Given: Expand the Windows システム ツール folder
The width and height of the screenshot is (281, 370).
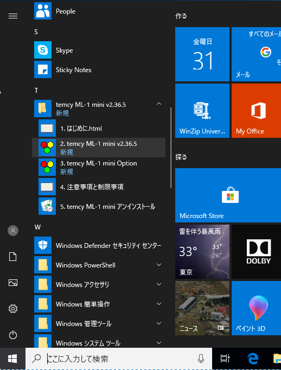Looking at the screenshot, I should tap(159, 343).
